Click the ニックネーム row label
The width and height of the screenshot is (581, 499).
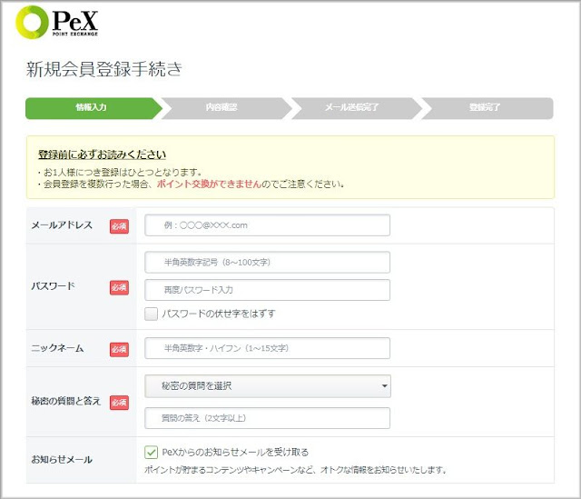[x=57, y=348]
